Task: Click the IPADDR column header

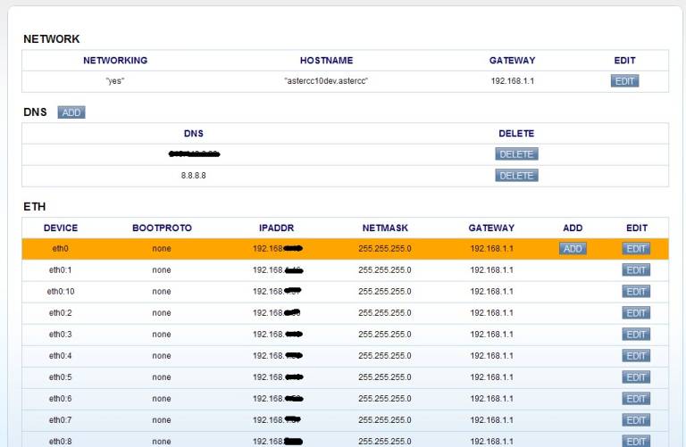Action: 278,228
